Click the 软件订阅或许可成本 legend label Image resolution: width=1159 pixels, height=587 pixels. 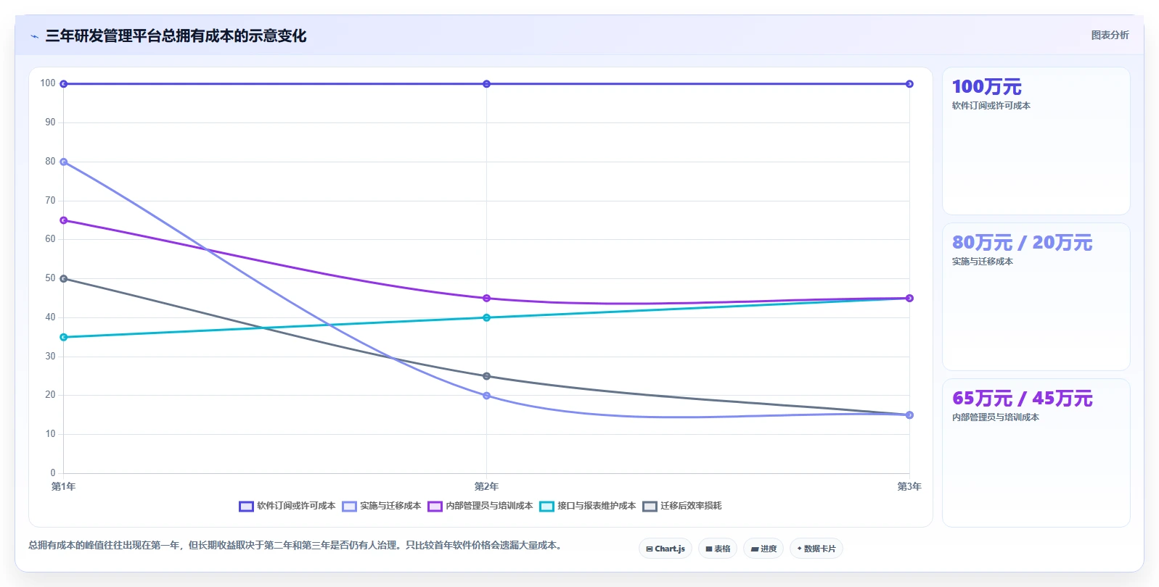[x=296, y=506]
